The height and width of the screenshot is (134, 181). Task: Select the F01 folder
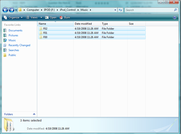click(x=92, y=33)
